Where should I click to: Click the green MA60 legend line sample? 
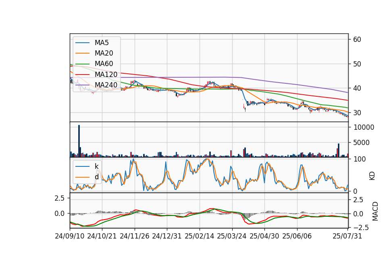click(82, 64)
